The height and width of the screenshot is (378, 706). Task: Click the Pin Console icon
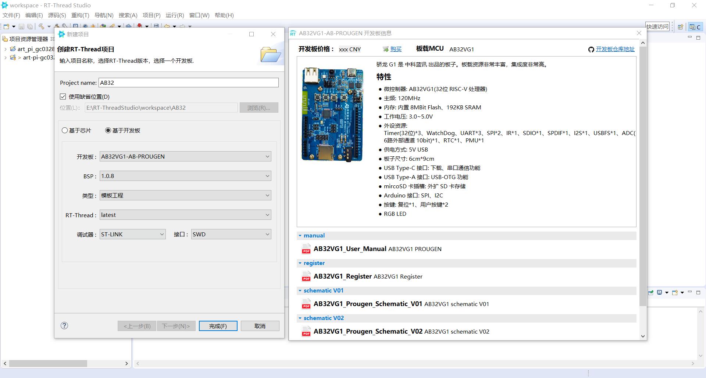pos(651,292)
